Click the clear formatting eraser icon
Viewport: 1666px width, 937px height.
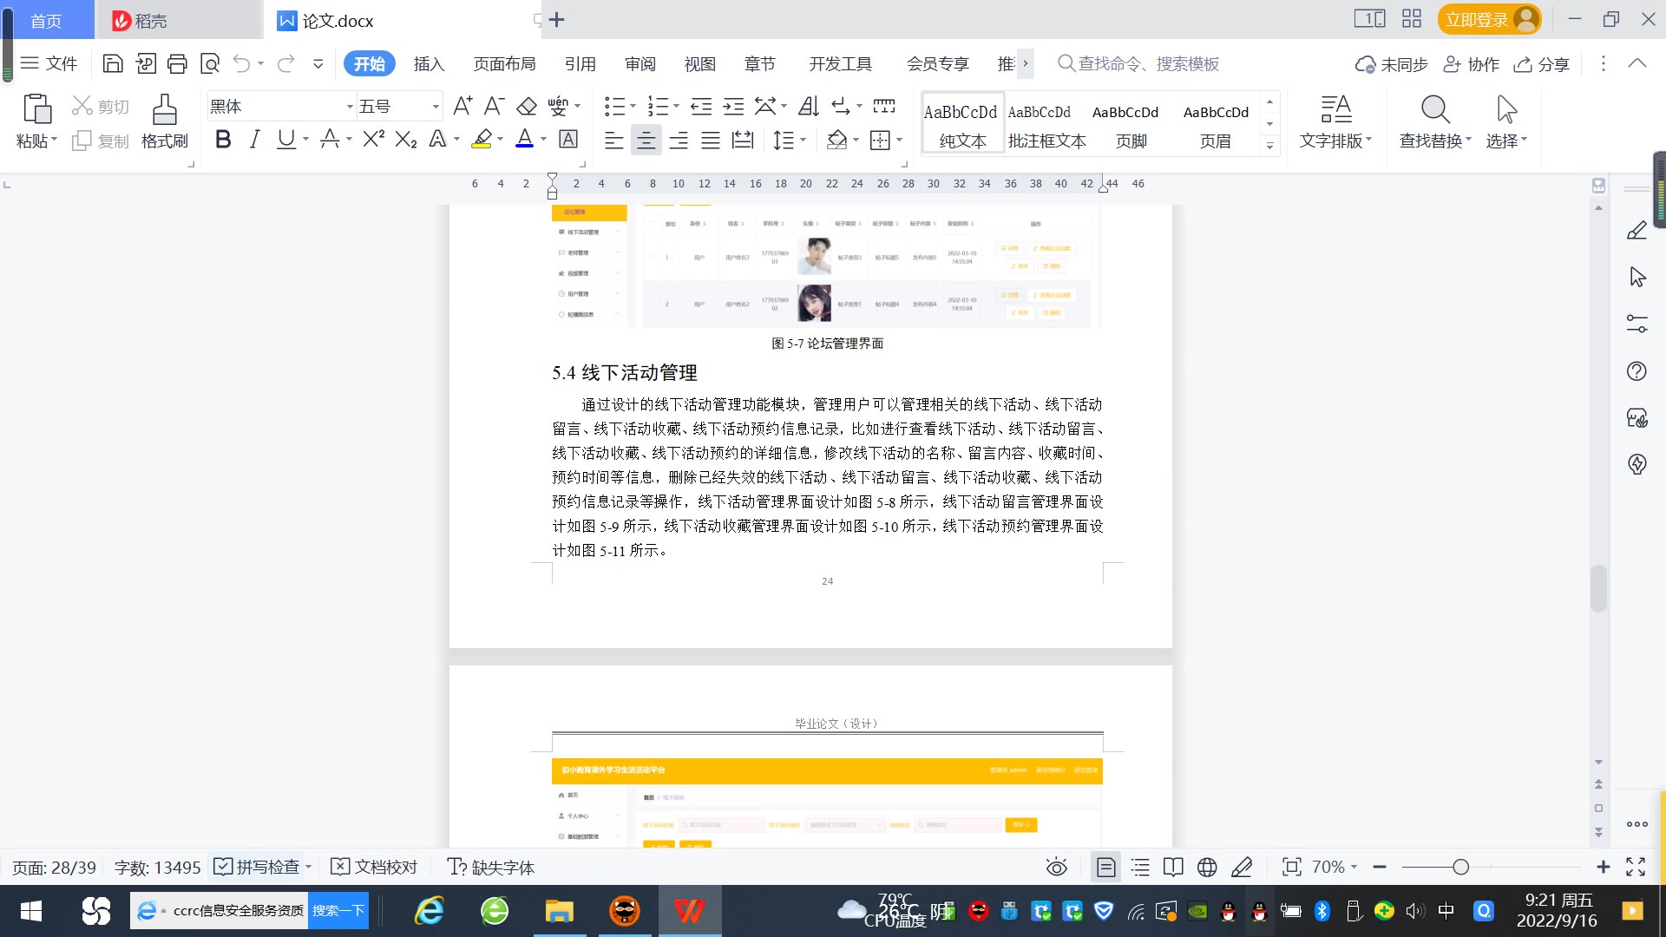526,107
